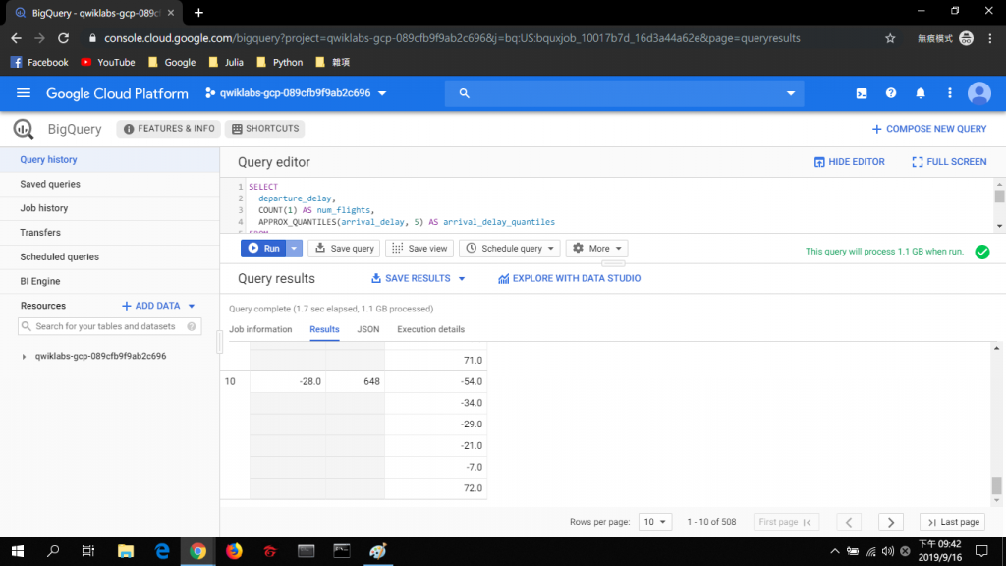Viewport: 1006px width, 566px height.
Task: Open the notifications bell
Action: coord(921,93)
